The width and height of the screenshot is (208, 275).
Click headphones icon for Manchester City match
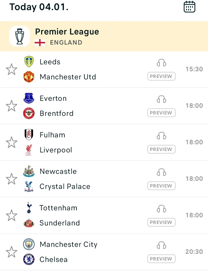click(x=161, y=245)
